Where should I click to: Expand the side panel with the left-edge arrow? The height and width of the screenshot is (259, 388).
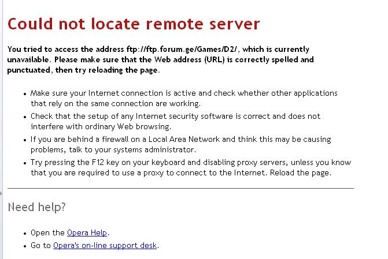tap(1, 193)
